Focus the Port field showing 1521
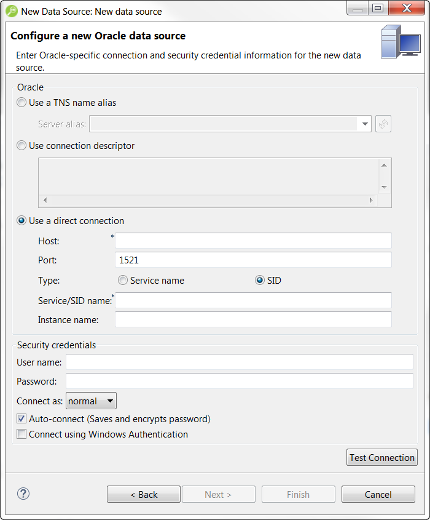 (253, 260)
